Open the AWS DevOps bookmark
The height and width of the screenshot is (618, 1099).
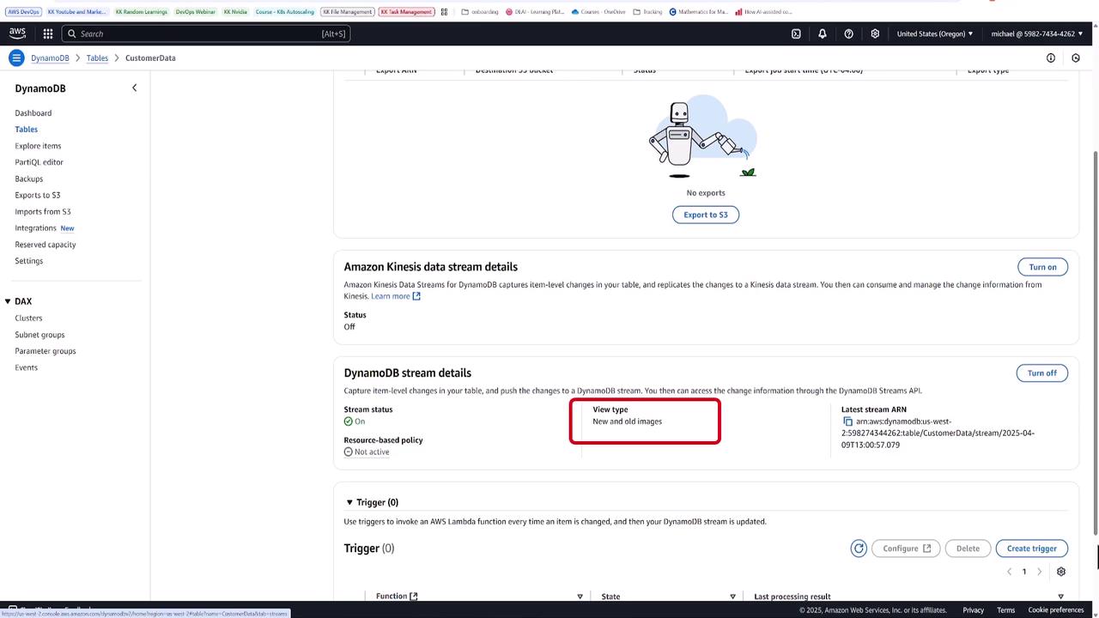23,12
